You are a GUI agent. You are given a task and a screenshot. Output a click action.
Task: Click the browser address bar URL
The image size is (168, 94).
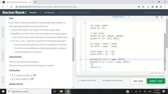click(x=48, y=7)
